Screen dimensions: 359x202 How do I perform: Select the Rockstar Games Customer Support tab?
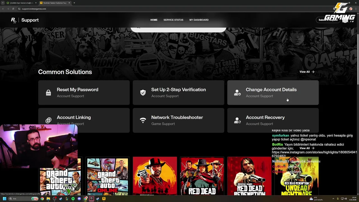click(x=55, y=3)
